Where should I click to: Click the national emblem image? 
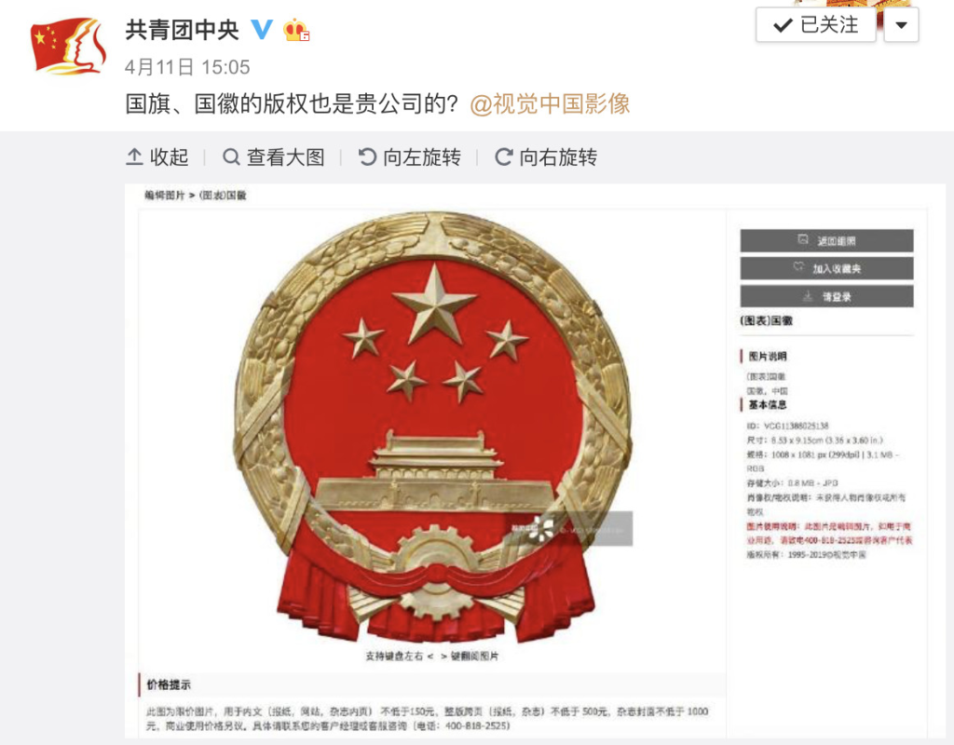coord(433,427)
